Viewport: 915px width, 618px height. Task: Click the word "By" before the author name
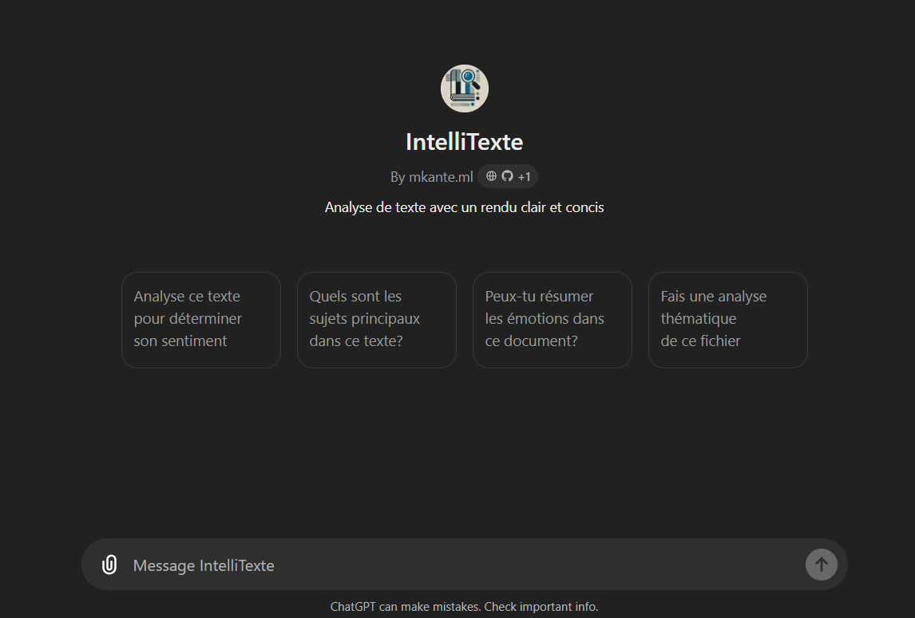(x=398, y=177)
